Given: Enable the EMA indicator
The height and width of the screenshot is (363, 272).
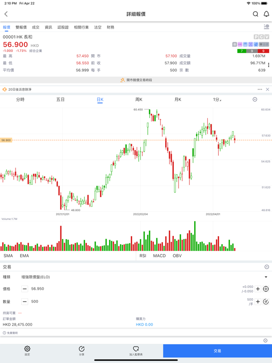Looking at the screenshot, I should point(24,256).
